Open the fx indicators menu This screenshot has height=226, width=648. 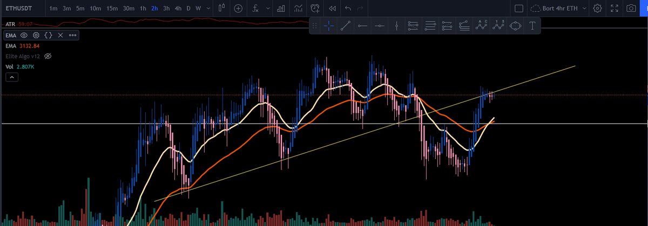point(256,8)
